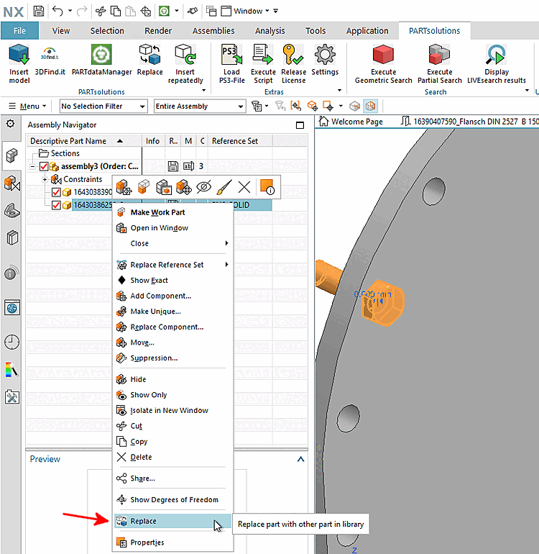Image resolution: width=539 pixels, height=554 pixels.
Task: Collapse the assembly3 tree node
Action: [33, 166]
